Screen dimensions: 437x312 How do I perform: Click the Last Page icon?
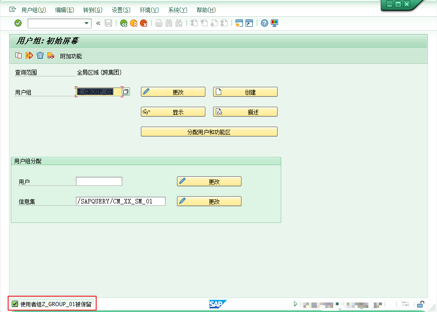[x=224, y=23]
